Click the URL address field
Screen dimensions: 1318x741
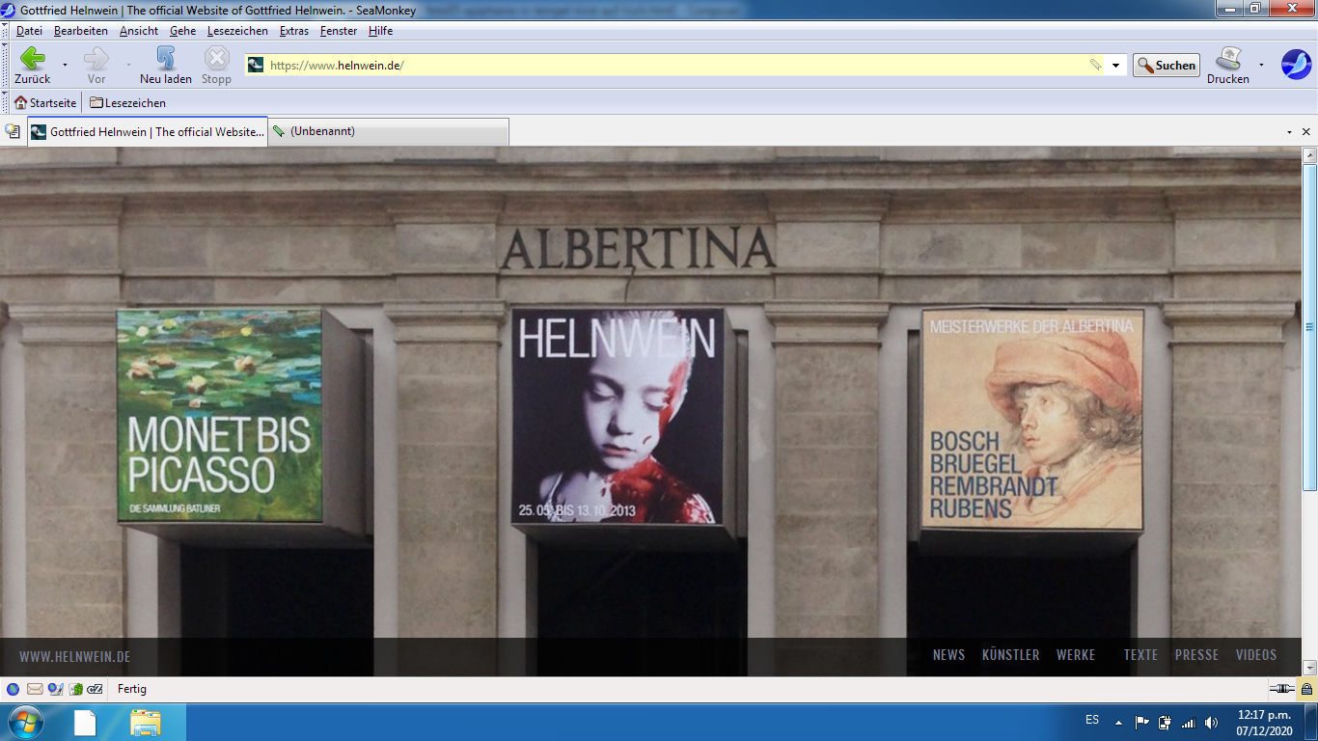pos(675,66)
